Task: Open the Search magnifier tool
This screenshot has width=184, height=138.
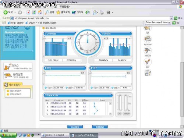Action: pos(47,12)
